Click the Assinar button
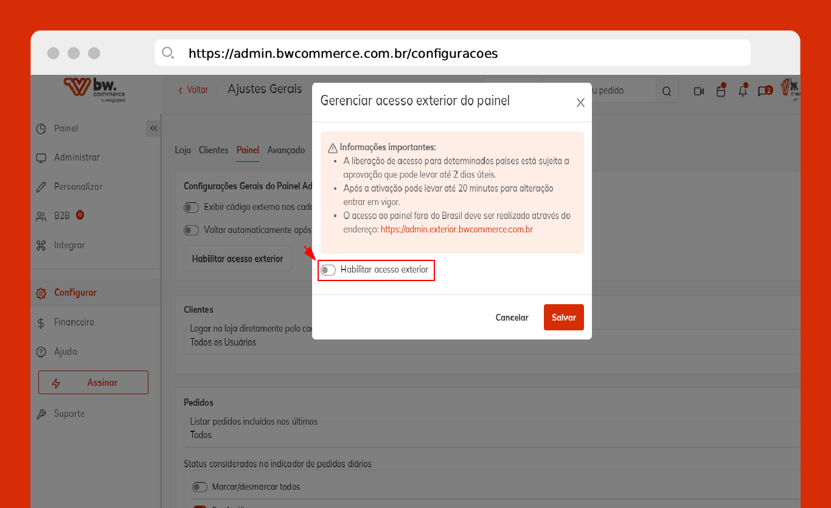 [93, 383]
